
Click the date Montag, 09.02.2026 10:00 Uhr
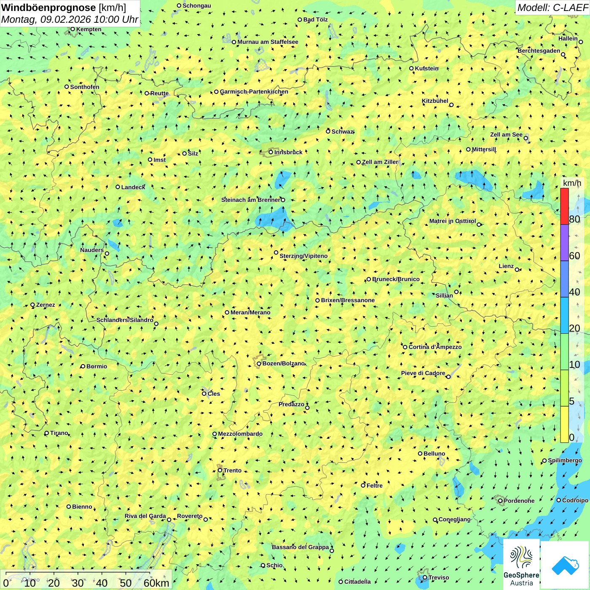coord(70,19)
